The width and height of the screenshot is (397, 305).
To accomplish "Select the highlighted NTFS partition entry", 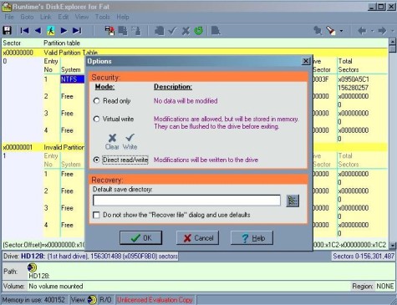I will click(73, 79).
